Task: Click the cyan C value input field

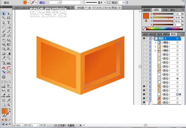Action: tap(177, 14)
